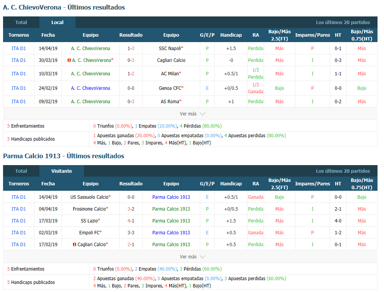This screenshot has width=384, height=292.
Task: Switch to Total tab in ChievoVerona table
Action: 21,22
